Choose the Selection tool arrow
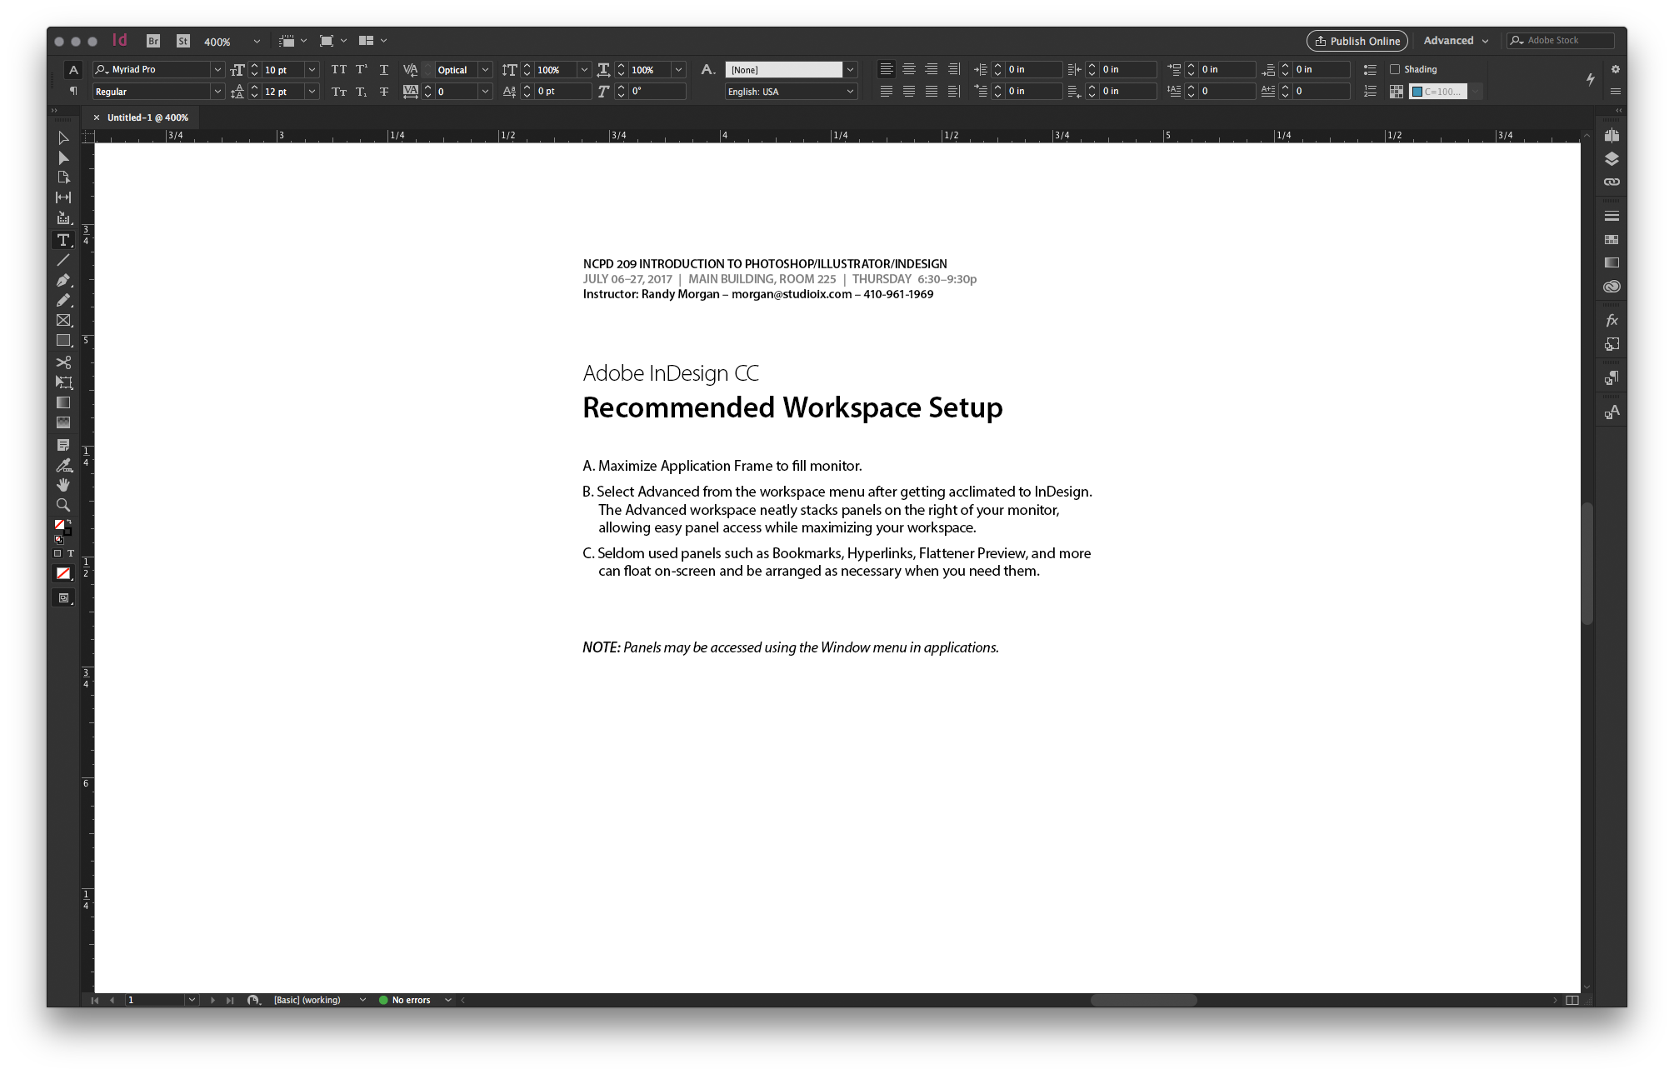Screen dimensions: 1674x1074 click(x=63, y=137)
